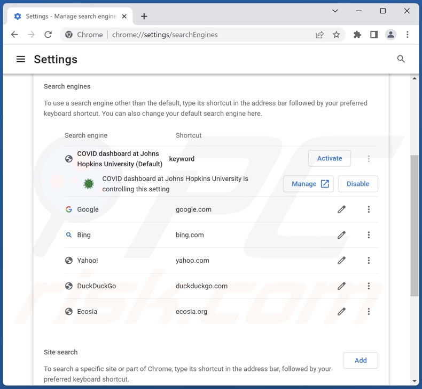Image resolution: width=422 pixels, height=389 pixels.
Task: Edit the DuckDuckGo search engine entry
Action: click(341, 286)
